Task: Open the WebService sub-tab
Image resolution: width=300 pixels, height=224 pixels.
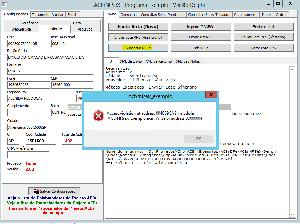Action: (x=21, y=29)
